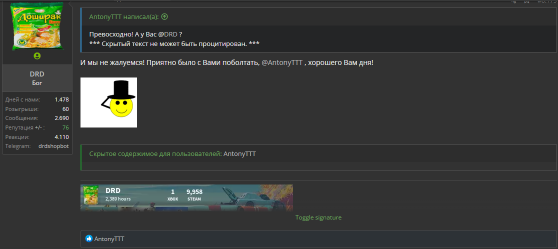Click DRD name in the signature banner
Image resolution: width=558 pixels, height=249 pixels.
(113, 190)
